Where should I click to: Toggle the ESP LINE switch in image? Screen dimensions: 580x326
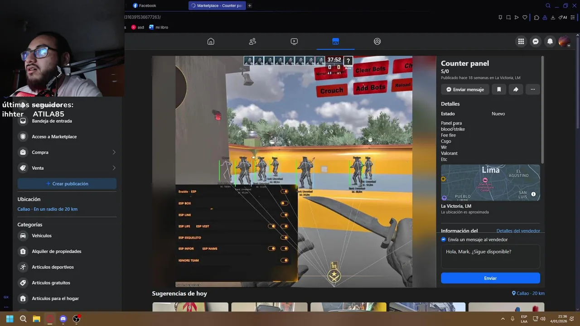click(284, 215)
